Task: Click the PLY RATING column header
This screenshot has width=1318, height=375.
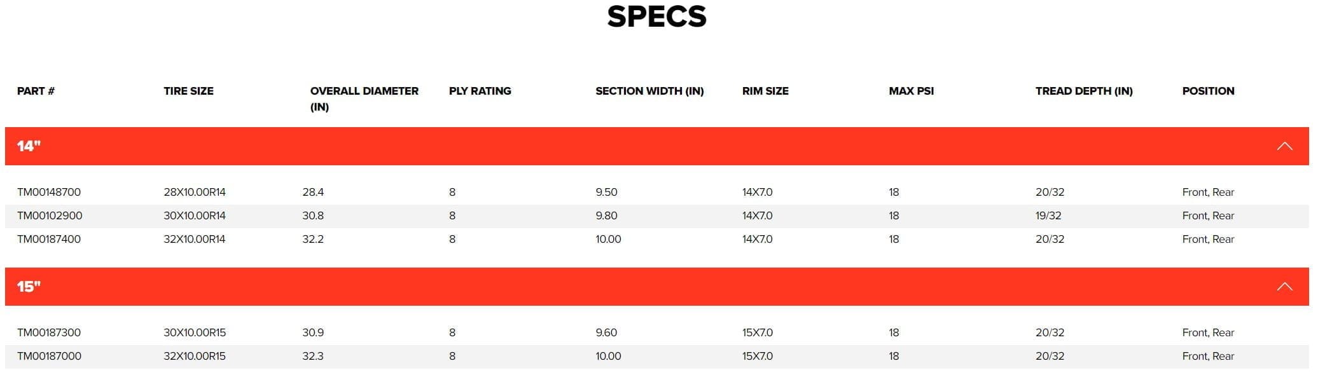Action: [x=479, y=91]
